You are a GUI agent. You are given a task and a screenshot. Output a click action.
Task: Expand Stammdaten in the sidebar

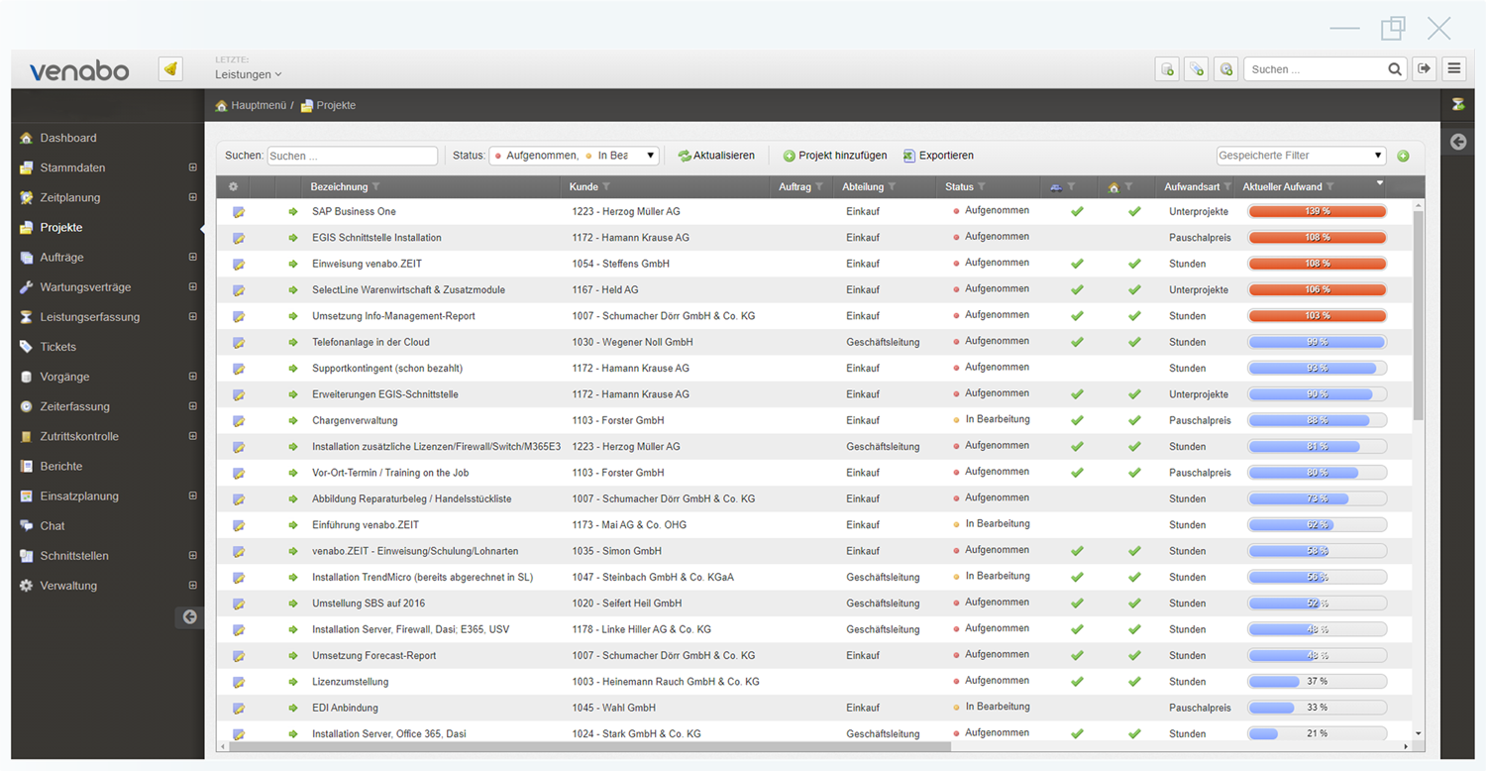pos(193,167)
